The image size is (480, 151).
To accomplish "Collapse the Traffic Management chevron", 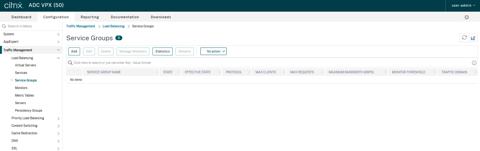I will (x=58, y=50).
